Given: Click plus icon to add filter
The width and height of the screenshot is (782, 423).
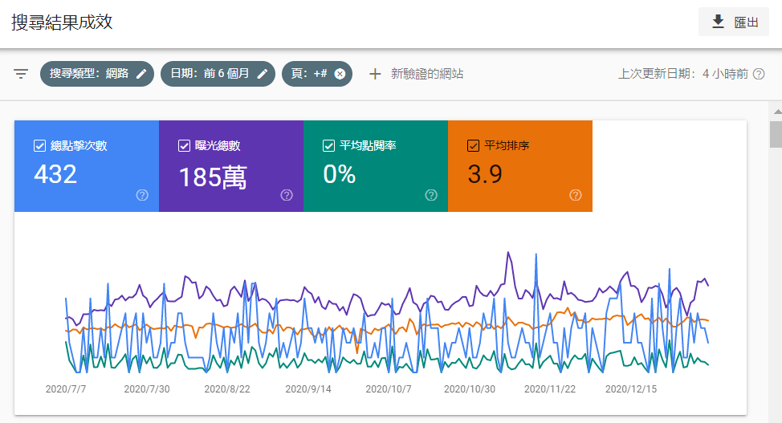Looking at the screenshot, I should [374, 74].
